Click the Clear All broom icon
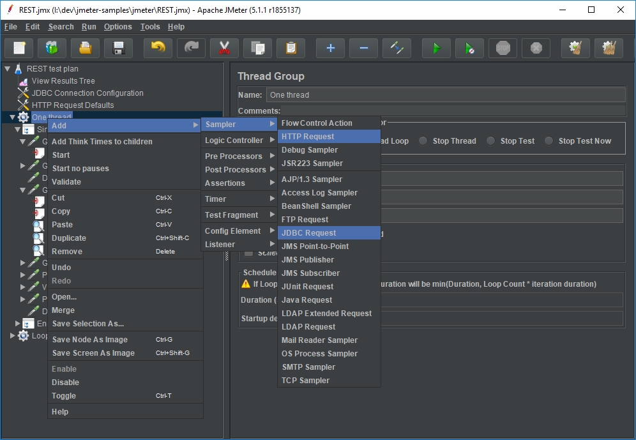This screenshot has height=440, width=636. (609, 48)
